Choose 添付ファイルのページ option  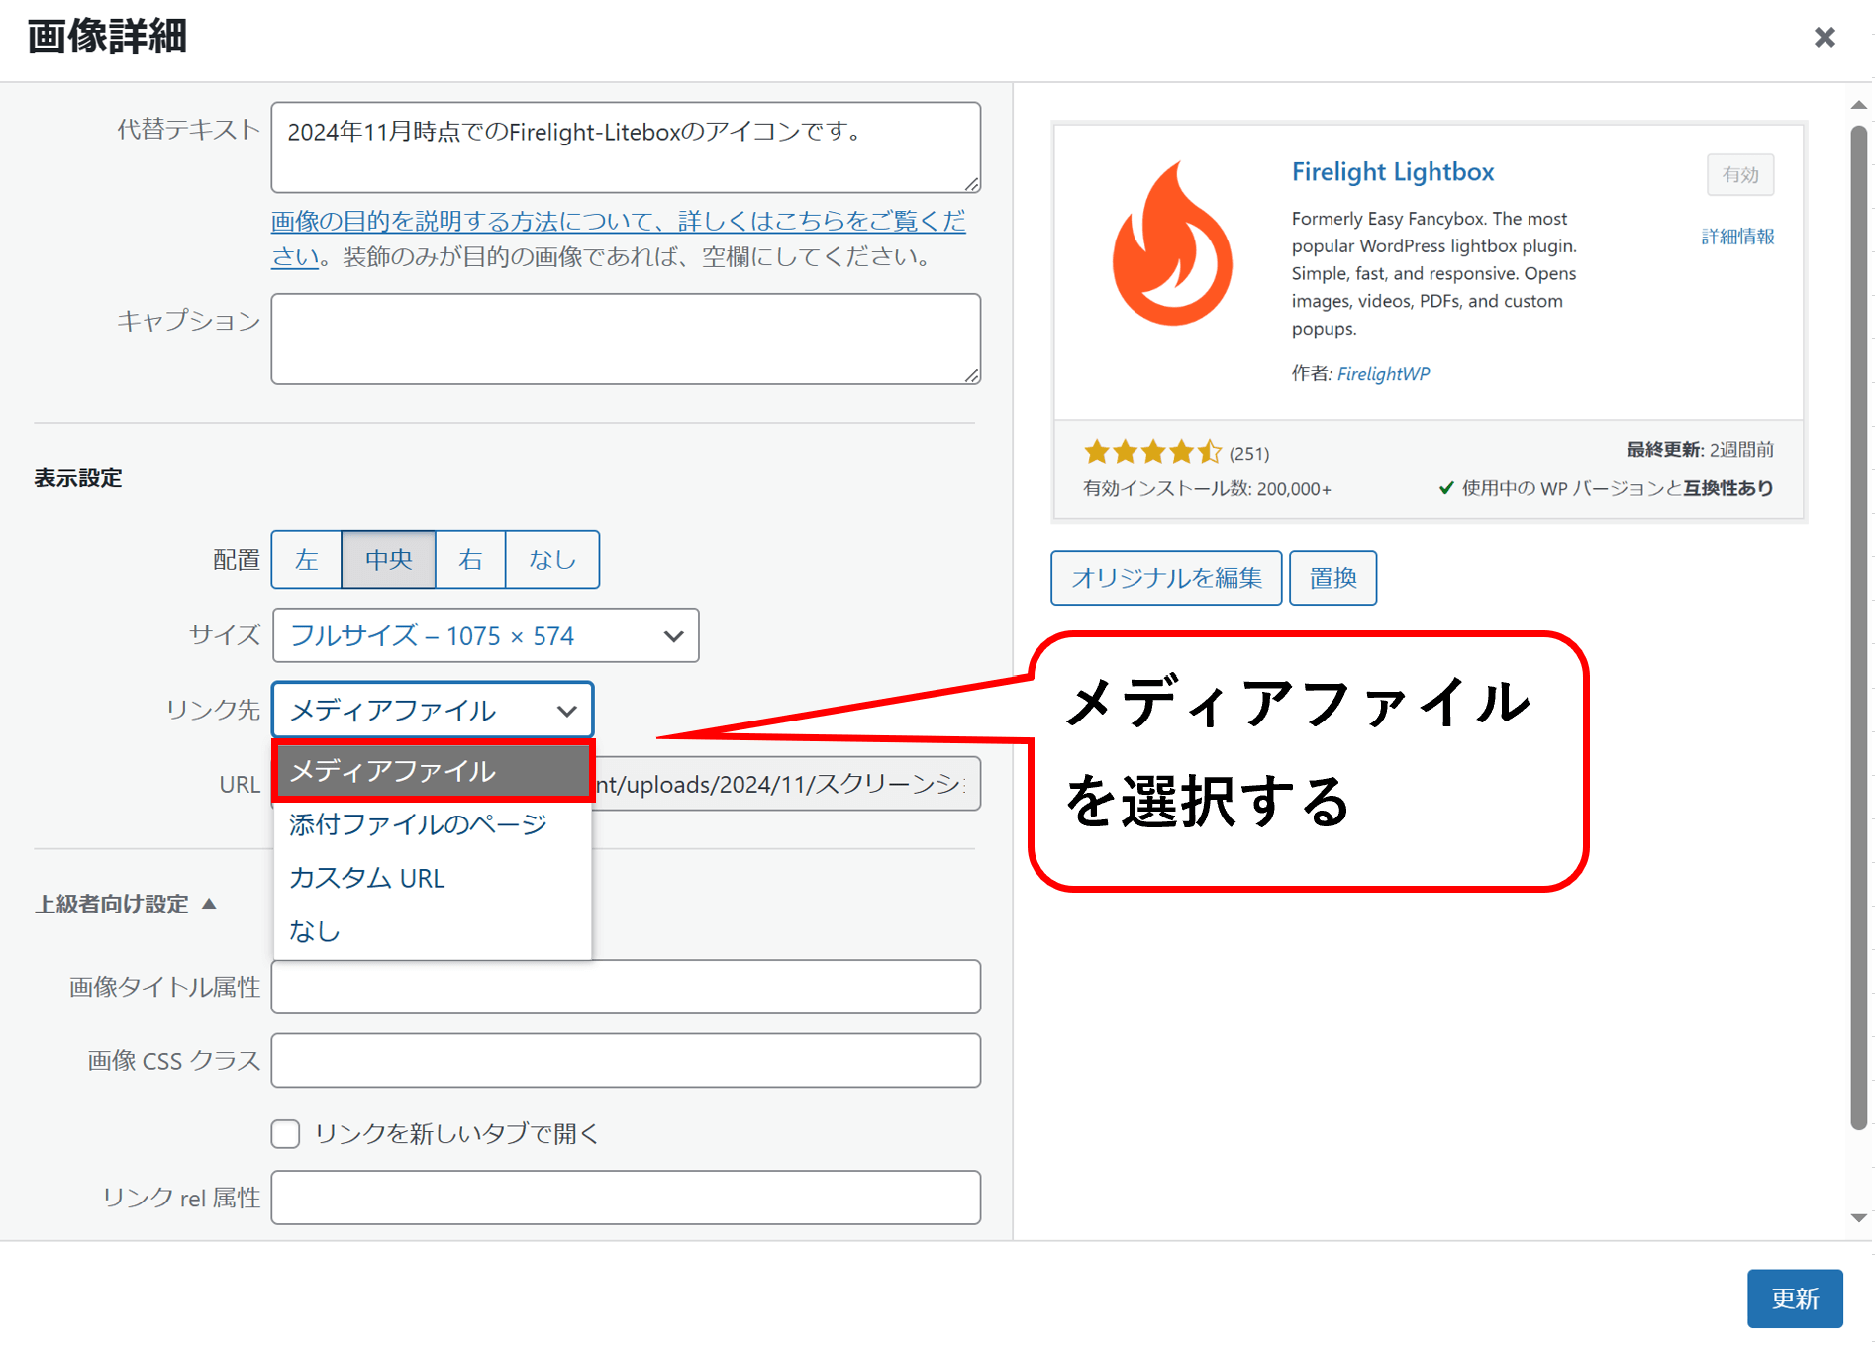pyautogui.click(x=433, y=824)
